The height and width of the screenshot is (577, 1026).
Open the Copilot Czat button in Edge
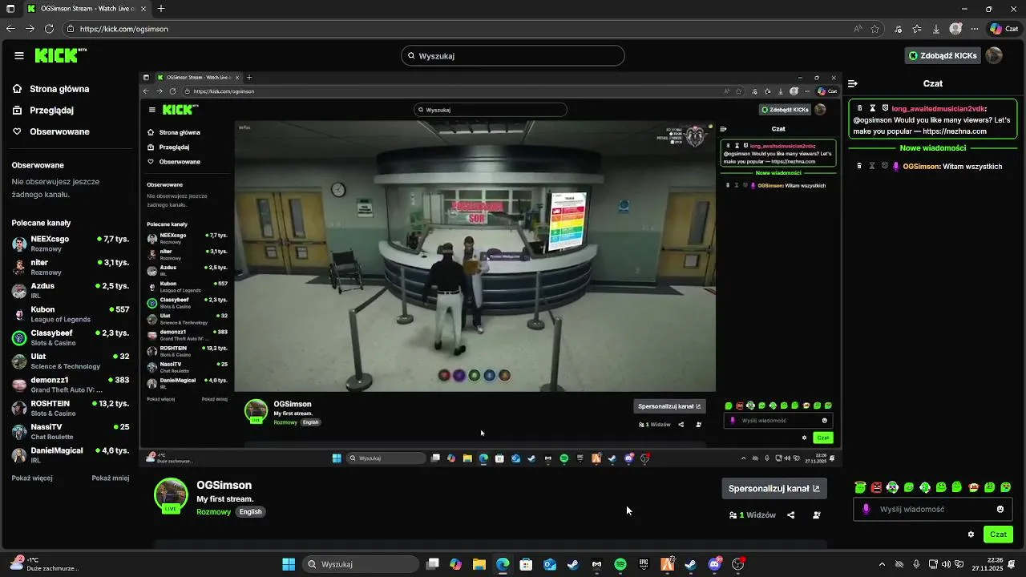(1005, 29)
